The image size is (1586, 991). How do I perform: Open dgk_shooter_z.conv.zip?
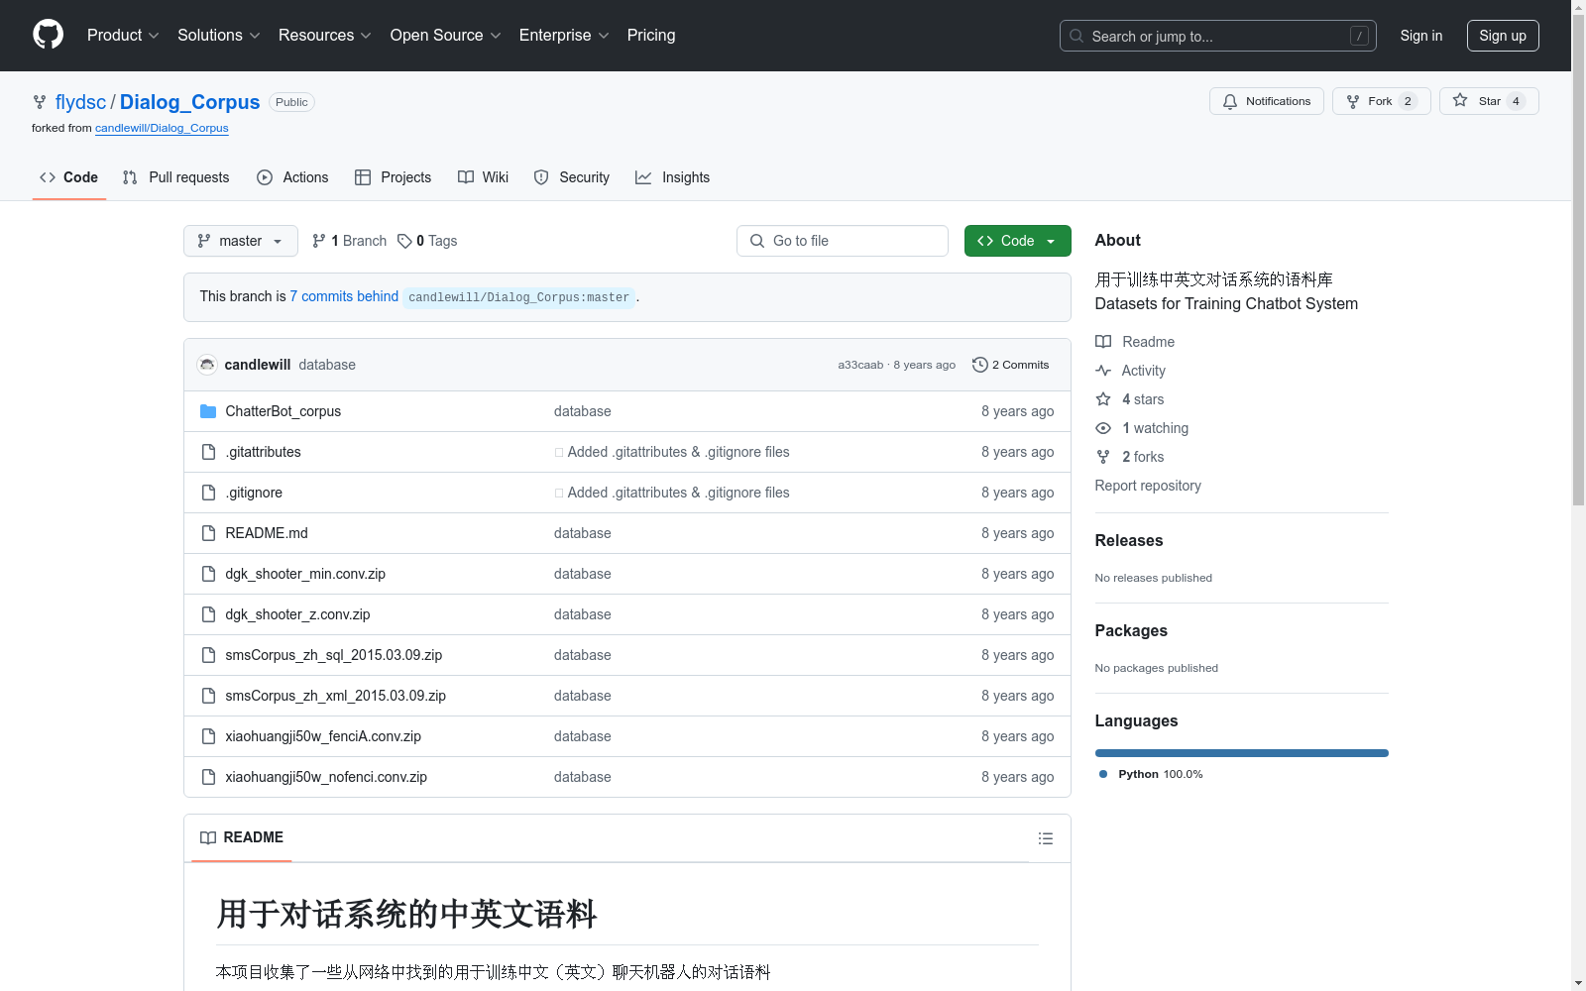(297, 614)
